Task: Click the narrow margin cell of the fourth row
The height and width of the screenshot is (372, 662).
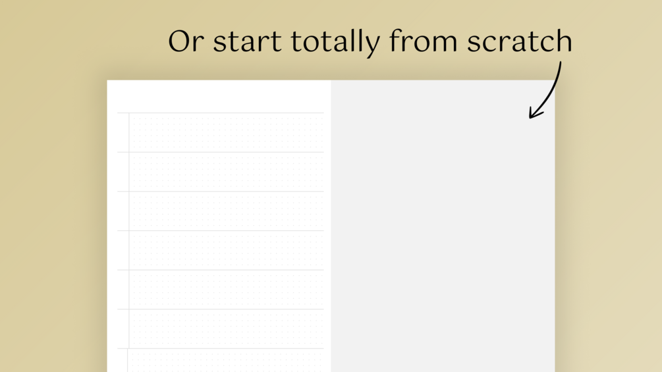Action: point(123,250)
